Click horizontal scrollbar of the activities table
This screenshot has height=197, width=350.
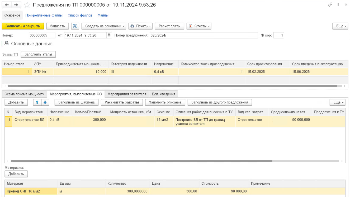click(x=141, y=161)
